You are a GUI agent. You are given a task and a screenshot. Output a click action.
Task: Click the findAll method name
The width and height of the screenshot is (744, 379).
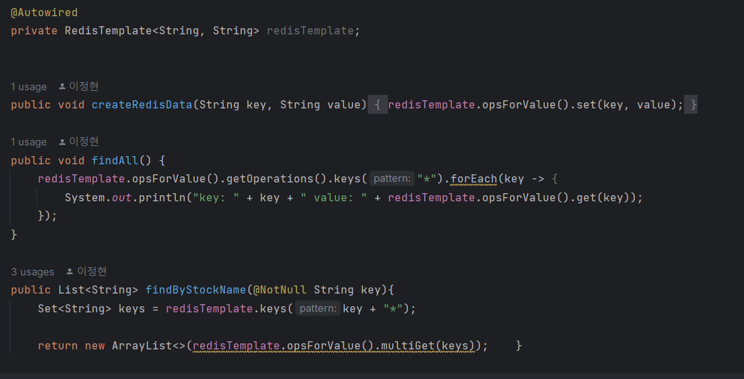click(115, 160)
